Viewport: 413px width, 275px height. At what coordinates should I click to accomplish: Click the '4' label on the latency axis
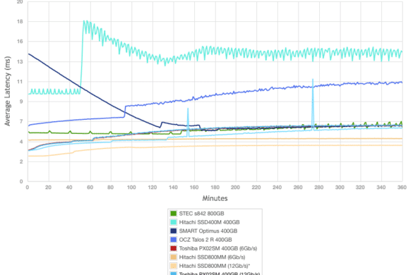21,142
